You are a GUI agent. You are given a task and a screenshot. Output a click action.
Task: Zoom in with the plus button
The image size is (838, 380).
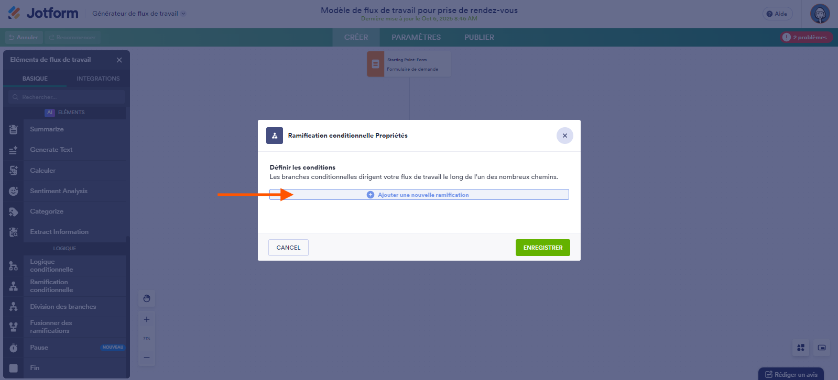click(147, 319)
